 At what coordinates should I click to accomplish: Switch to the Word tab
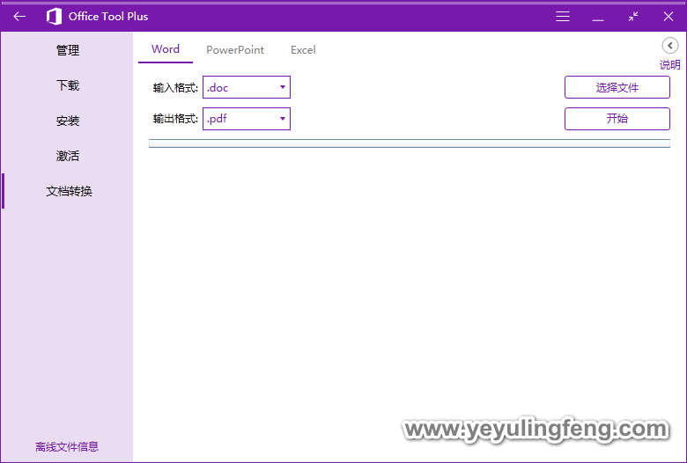pos(166,49)
